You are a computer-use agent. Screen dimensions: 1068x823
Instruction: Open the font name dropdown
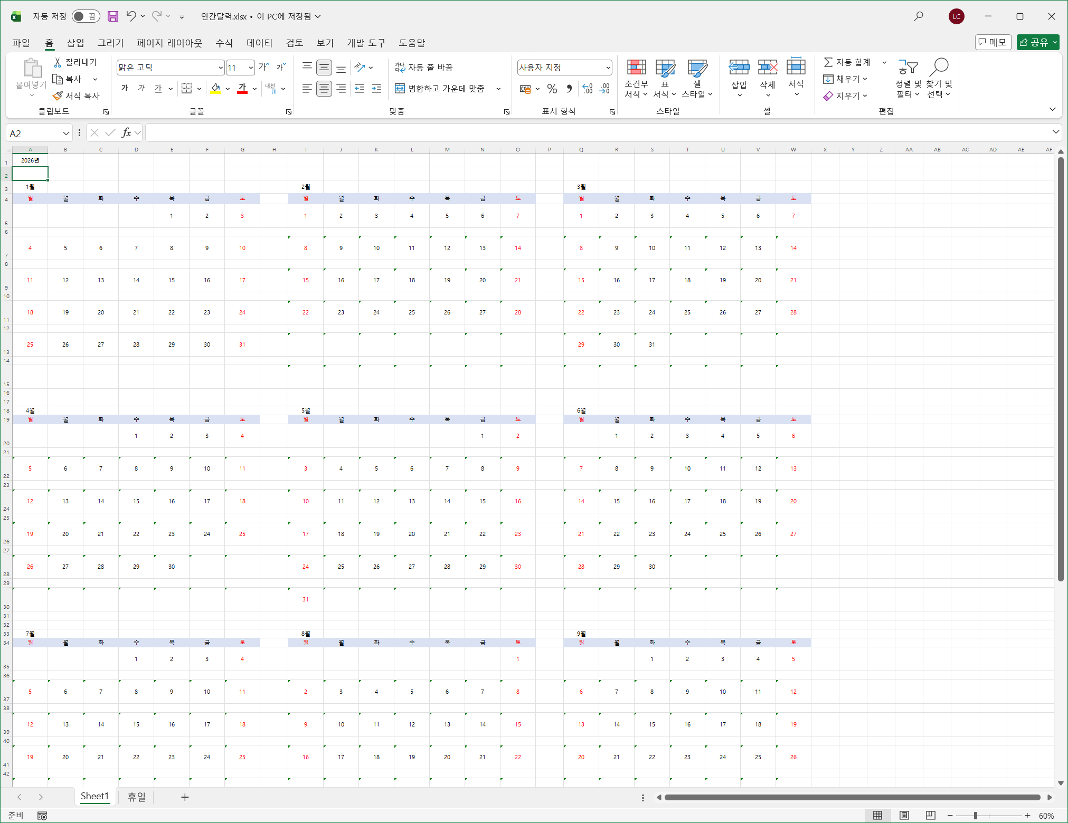click(220, 68)
